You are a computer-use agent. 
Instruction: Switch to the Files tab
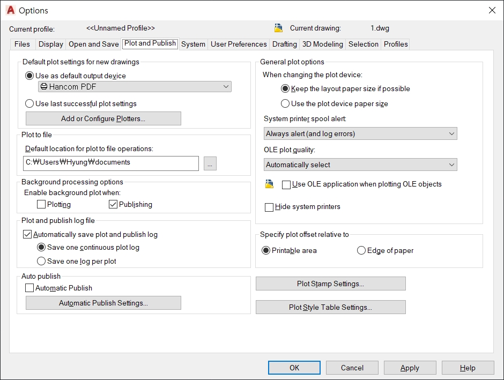click(x=22, y=44)
